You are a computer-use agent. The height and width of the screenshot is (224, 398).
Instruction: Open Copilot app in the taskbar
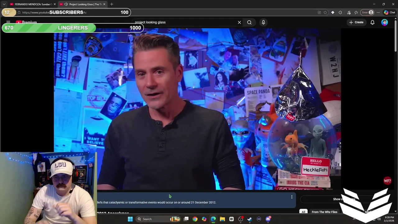(x=204, y=219)
